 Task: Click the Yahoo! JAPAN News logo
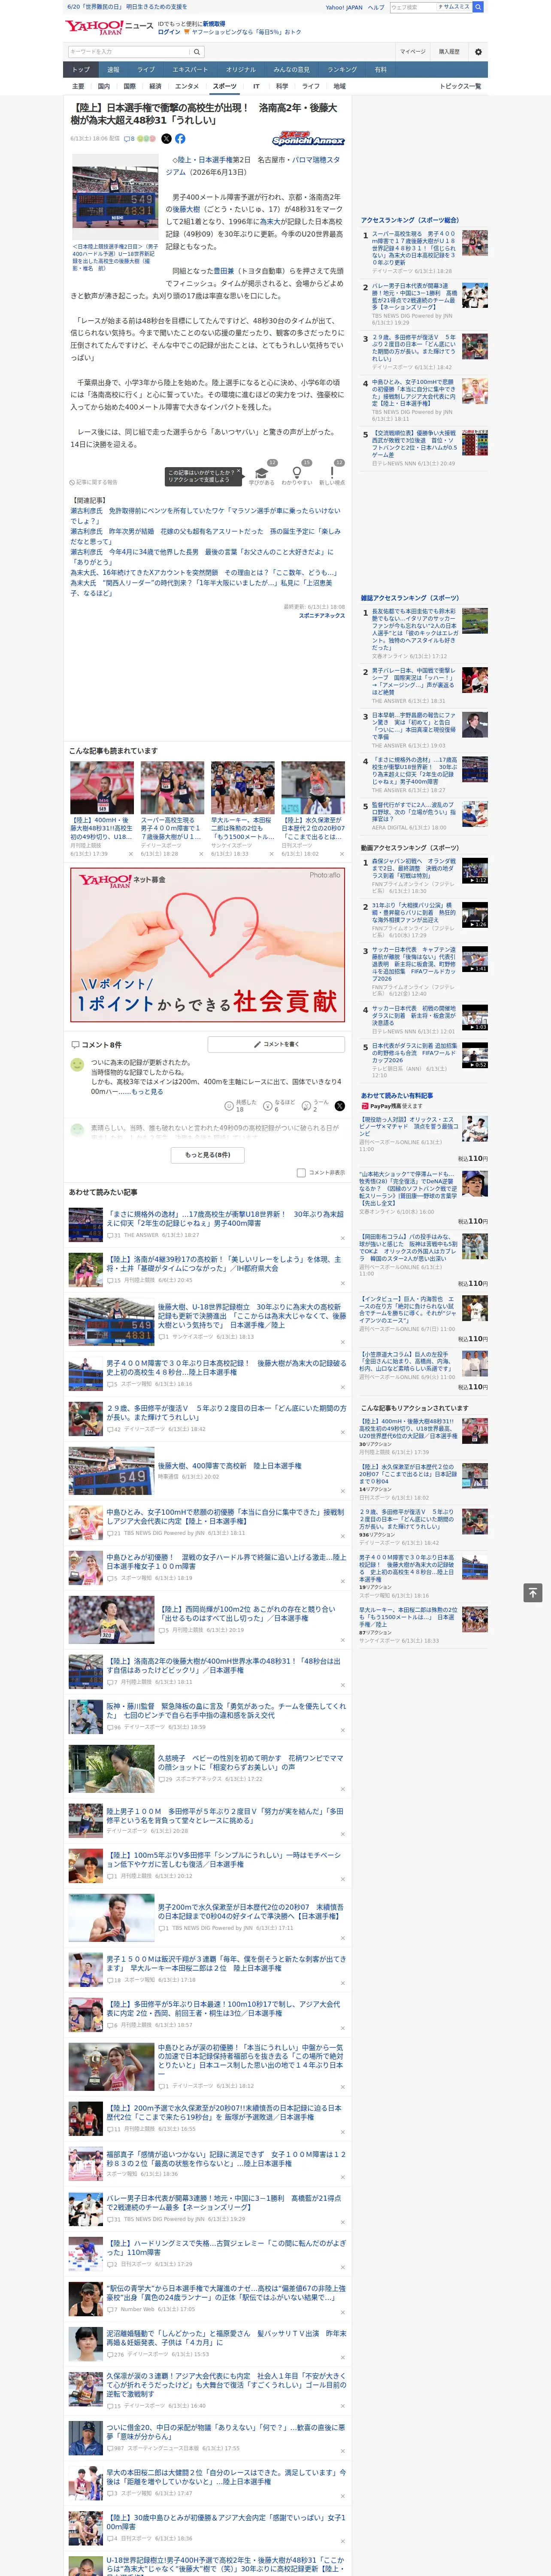pyautogui.click(x=110, y=27)
